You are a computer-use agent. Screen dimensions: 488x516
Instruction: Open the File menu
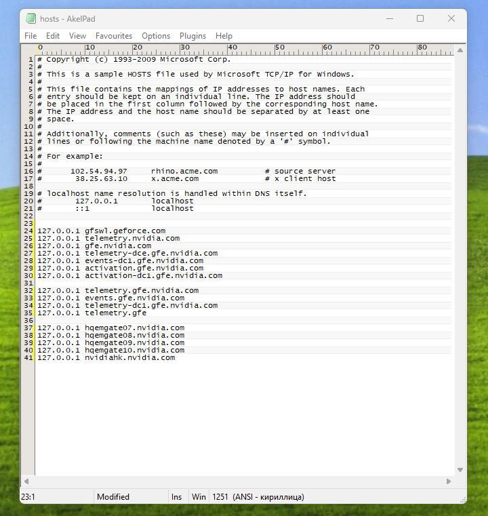tap(30, 36)
